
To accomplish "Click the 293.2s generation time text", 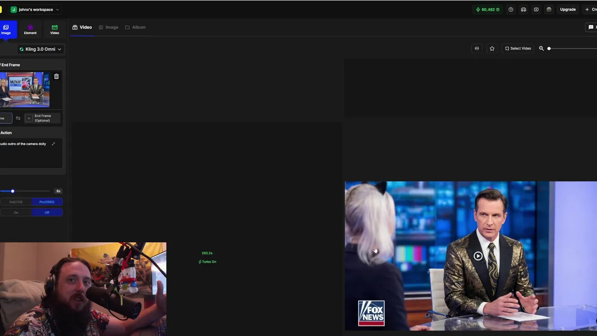I will (x=207, y=253).
